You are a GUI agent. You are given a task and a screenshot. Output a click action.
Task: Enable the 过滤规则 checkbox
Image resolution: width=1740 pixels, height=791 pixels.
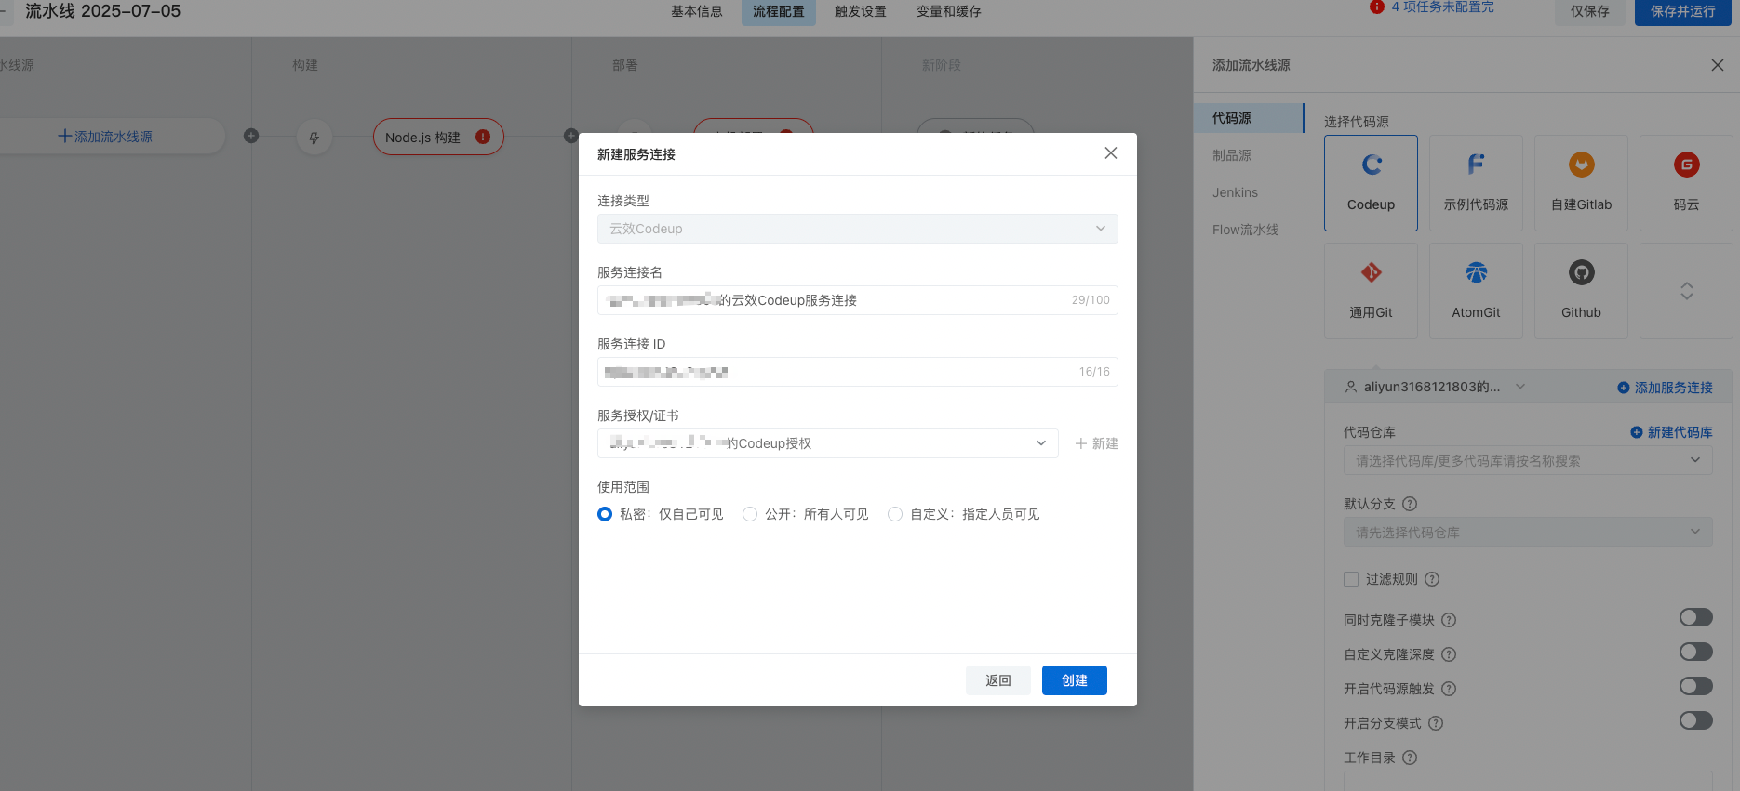1351,579
